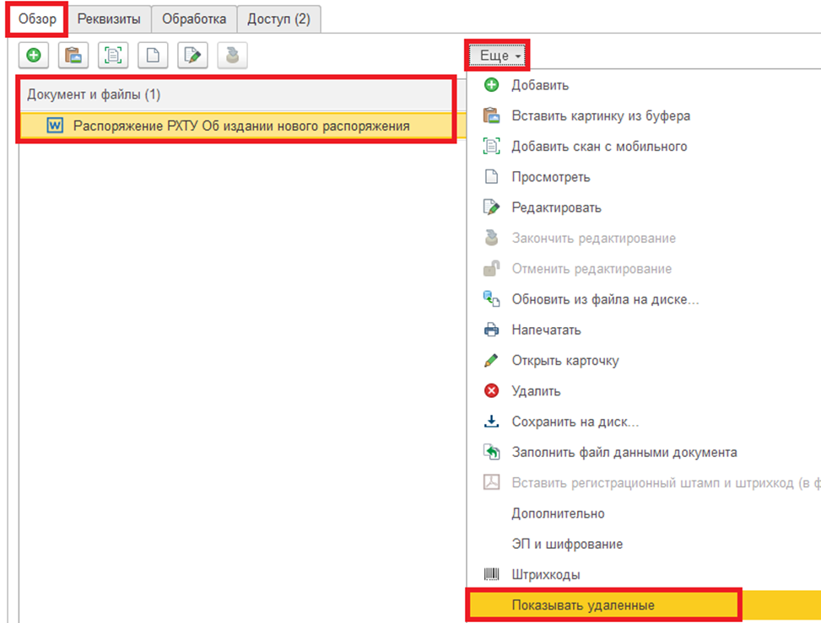The width and height of the screenshot is (821, 623).
Task: Choose Открыть карточку menu entry
Action: (564, 360)
